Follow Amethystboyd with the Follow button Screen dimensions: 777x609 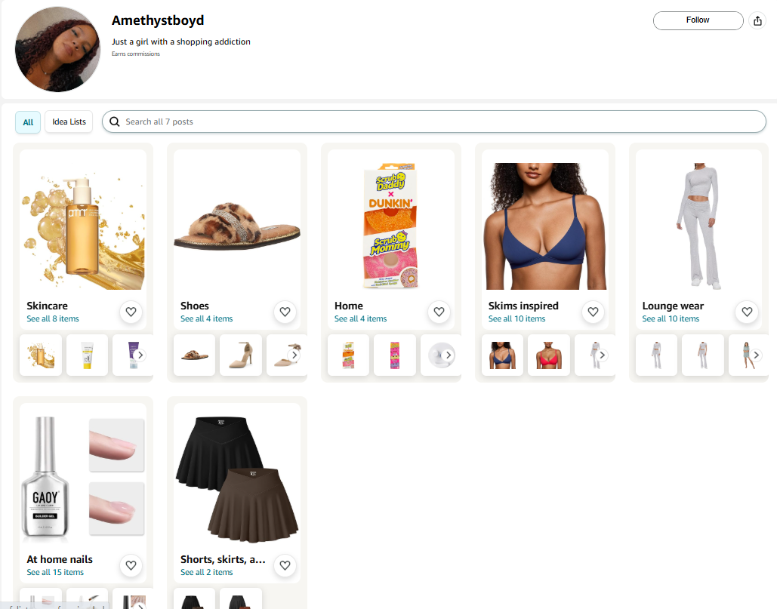(x=698, y=20)
